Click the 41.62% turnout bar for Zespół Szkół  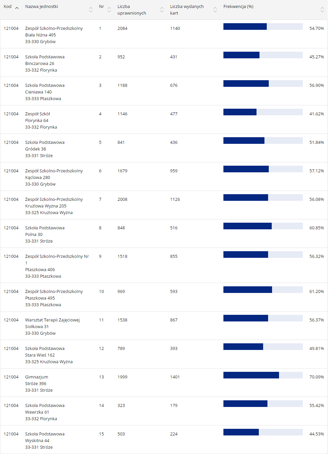263,112
